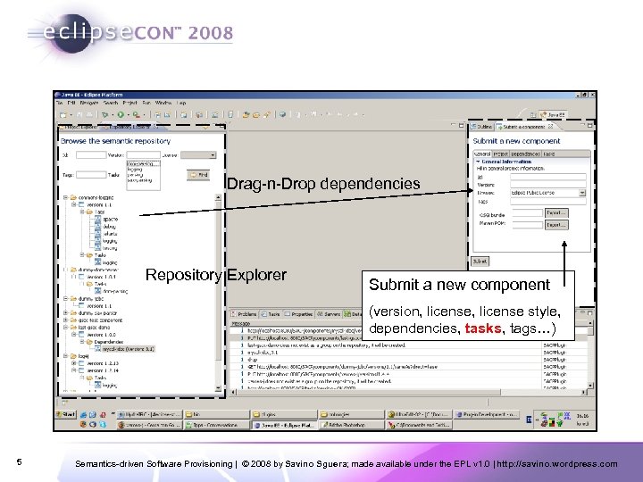643x482 pixels.
Task: Click the Open Perspective icon
Action: [533, 115]
